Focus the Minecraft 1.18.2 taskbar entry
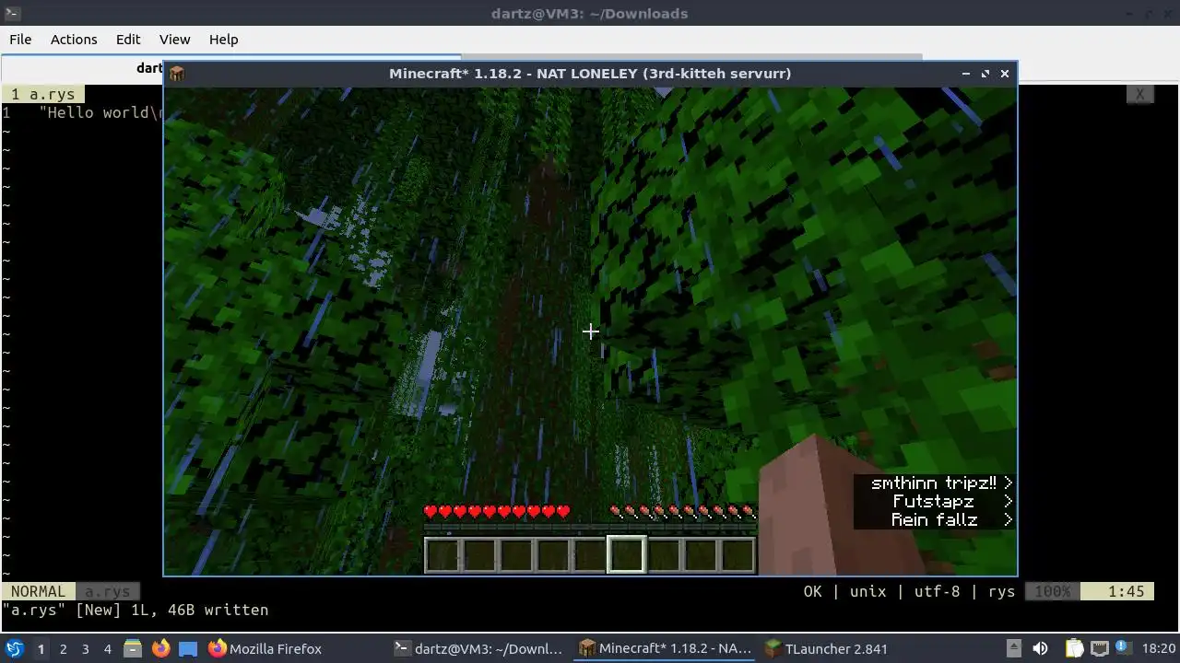This screenshot has width=1180, height=663. 665,649
